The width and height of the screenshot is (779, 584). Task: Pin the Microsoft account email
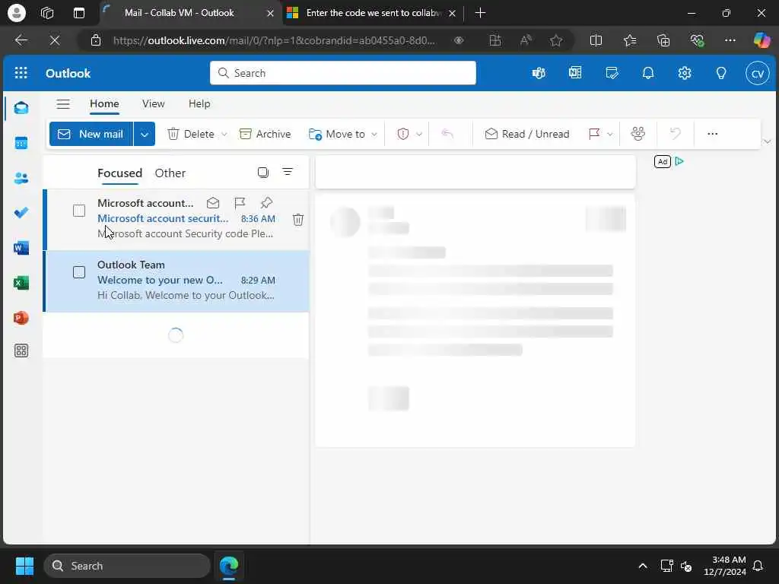point(266,202)
